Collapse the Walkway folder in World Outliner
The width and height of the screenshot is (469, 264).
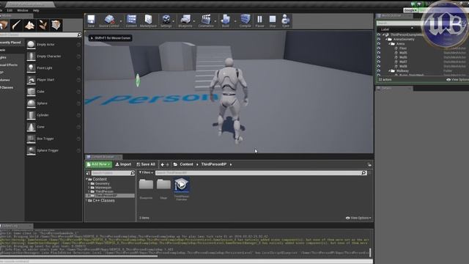tap(389, 71)
